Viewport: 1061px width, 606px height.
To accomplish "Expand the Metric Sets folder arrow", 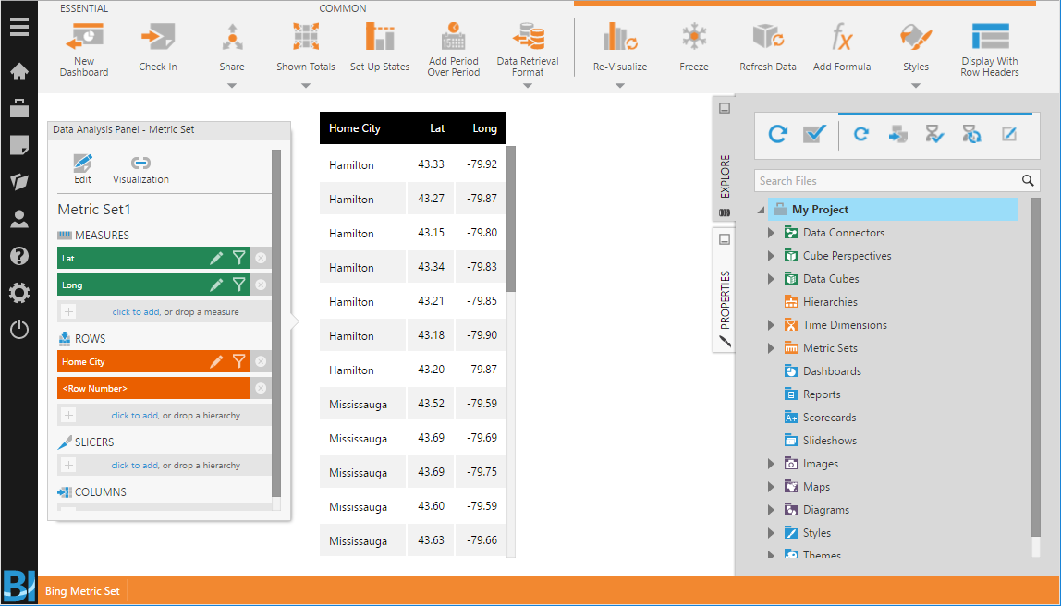I will click(771, 348).
